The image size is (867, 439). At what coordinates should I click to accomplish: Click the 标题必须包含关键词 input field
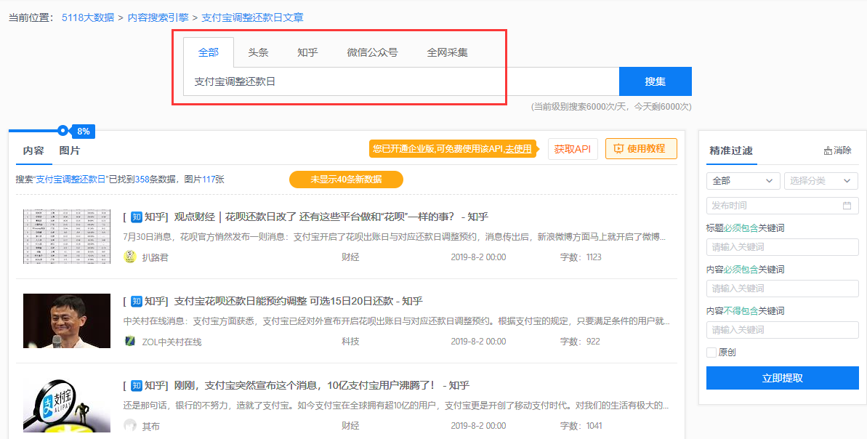[x=783, y=247]
